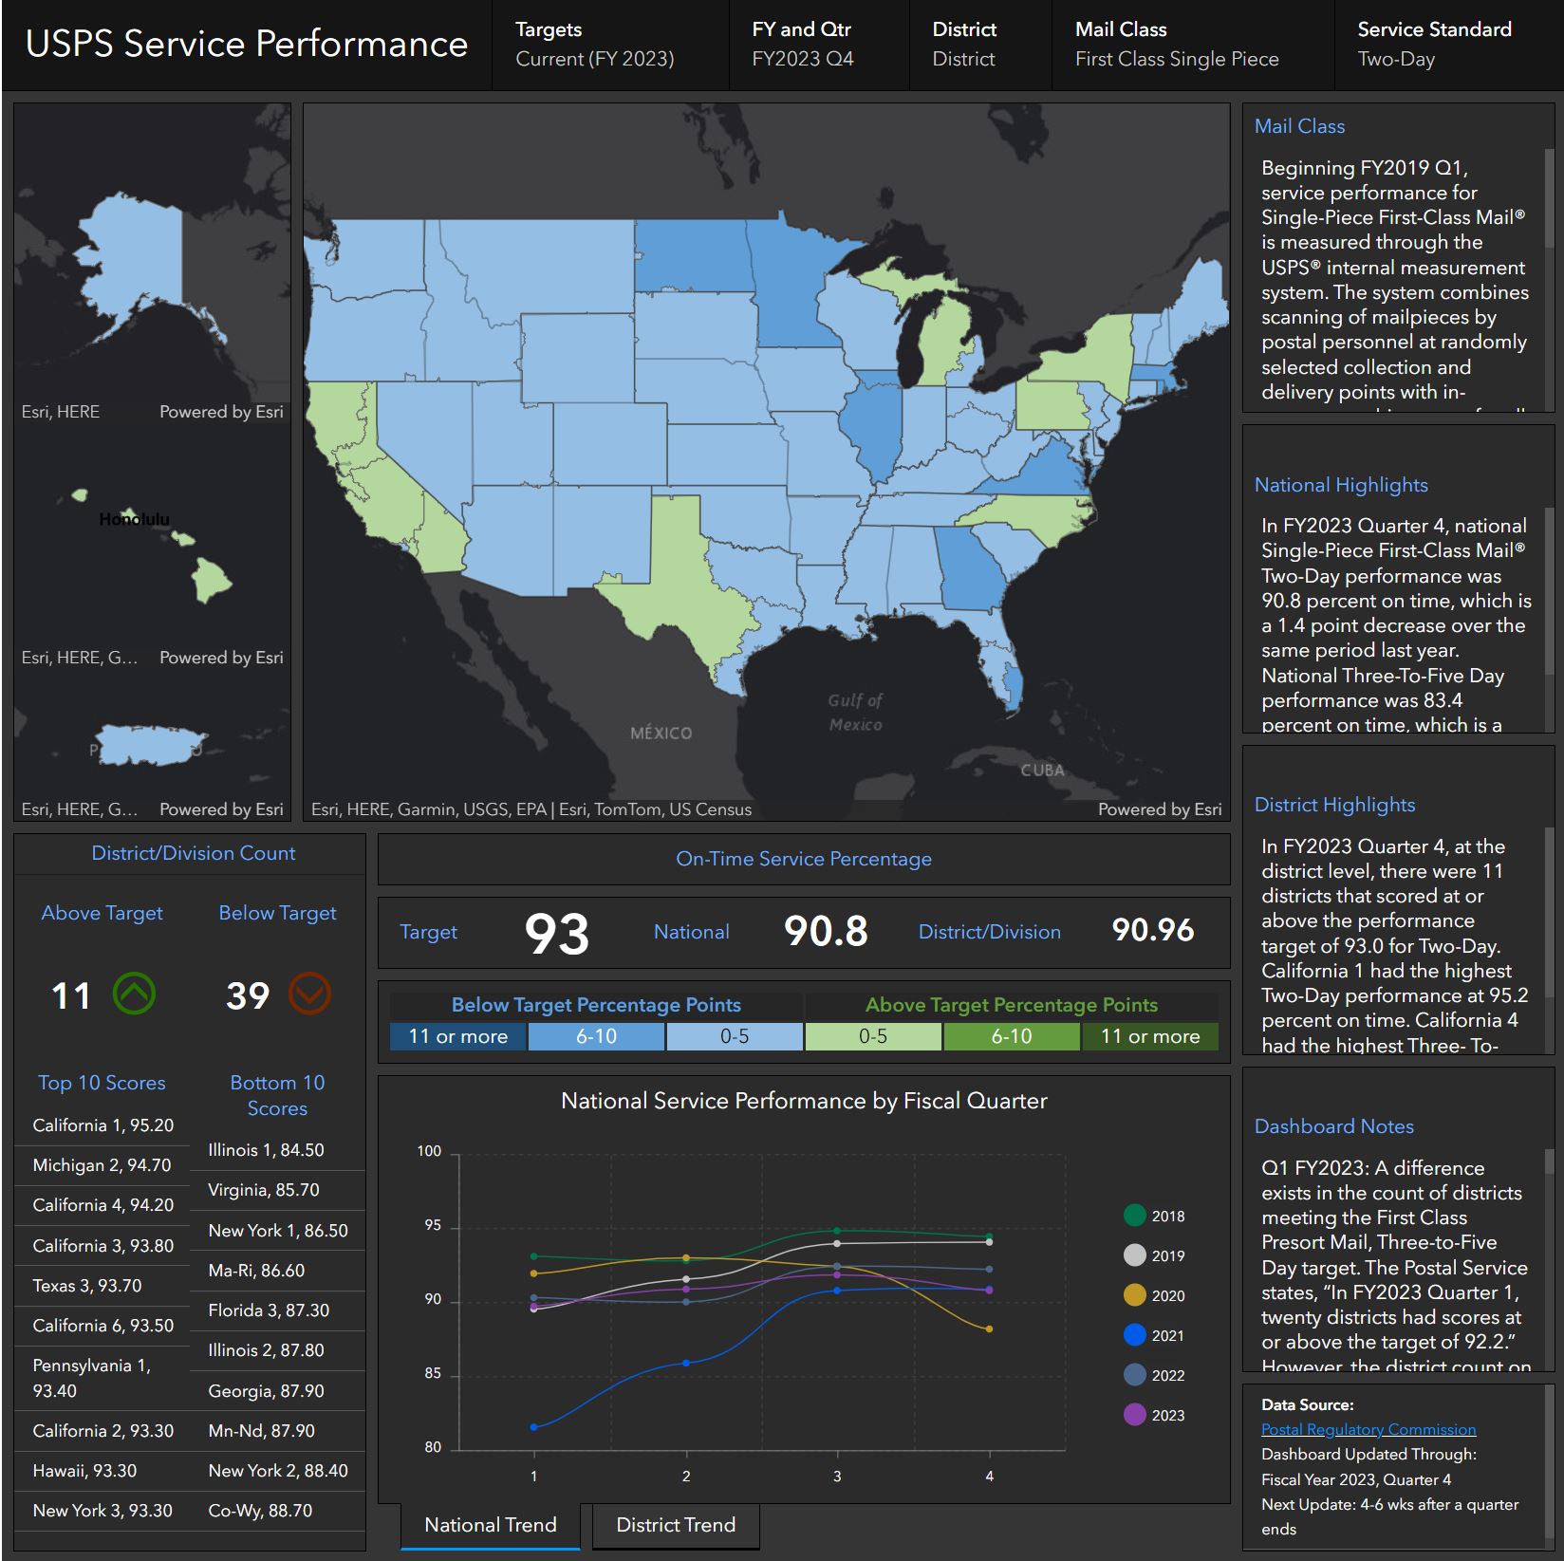1564x1561 pixels.
Task: Select 'Florida 3, 87.30' row
Action: tap(277, 1310)
